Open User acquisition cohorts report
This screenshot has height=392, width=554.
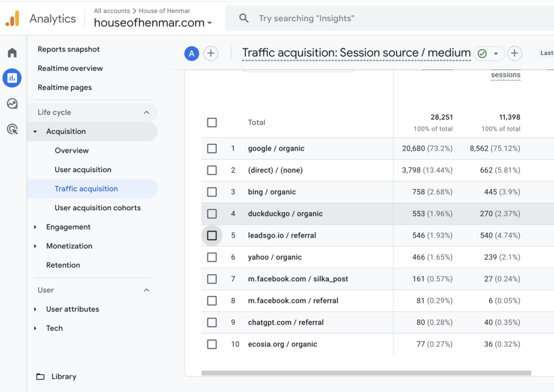click(x=97, y=208)
